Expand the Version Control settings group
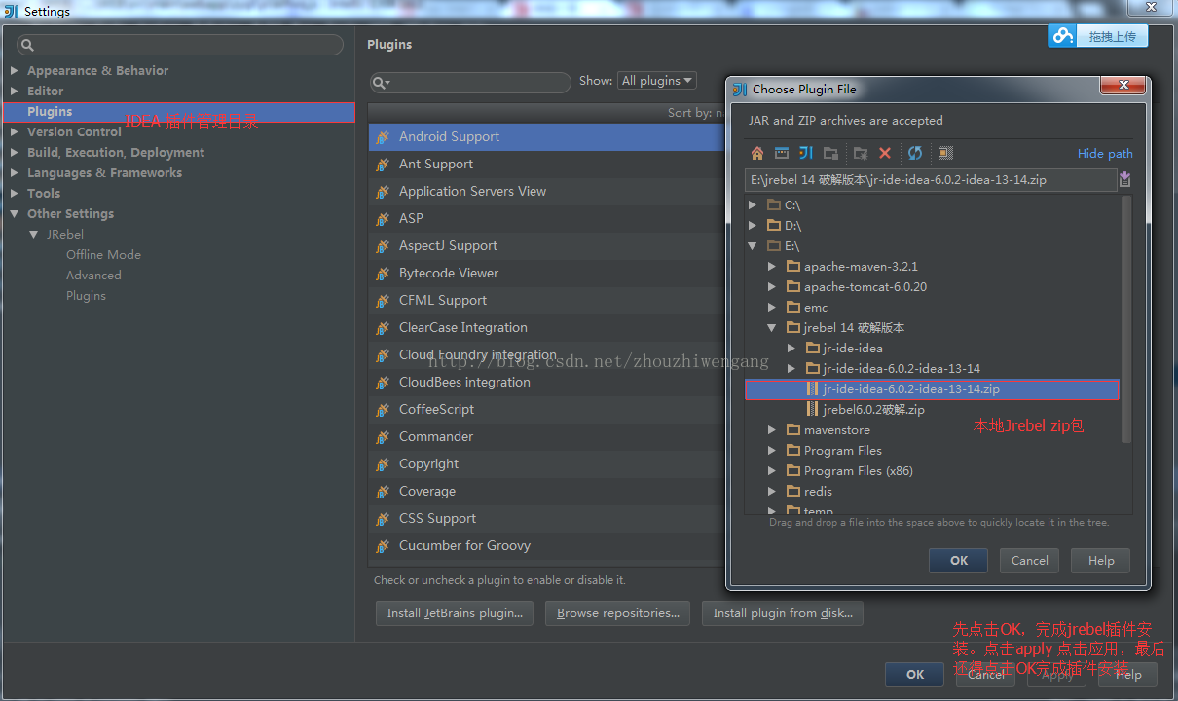Image resolution: width=1178 pixels, height=701 pixels. [x=14, y=131]
